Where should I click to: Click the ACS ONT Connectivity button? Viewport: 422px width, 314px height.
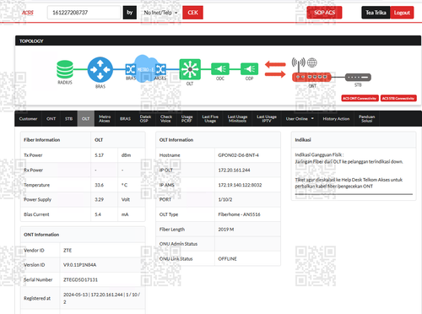[x=360, y=98]
